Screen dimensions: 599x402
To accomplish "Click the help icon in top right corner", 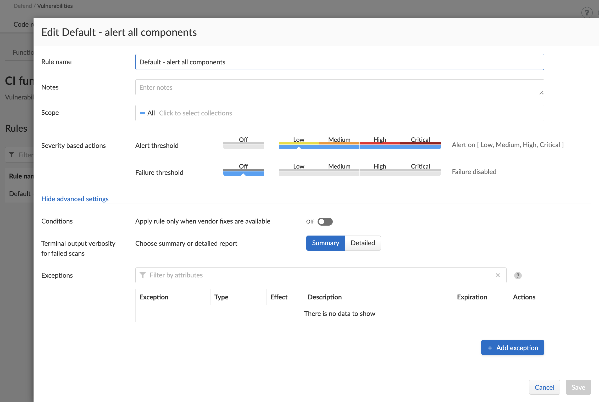I will point(587,13).
